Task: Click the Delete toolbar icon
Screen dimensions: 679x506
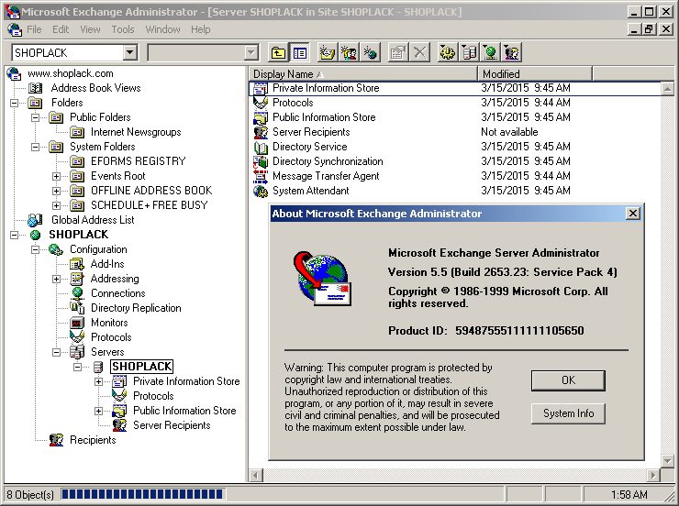Action: 419,53
